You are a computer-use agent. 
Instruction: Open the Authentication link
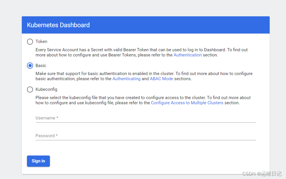188,55
